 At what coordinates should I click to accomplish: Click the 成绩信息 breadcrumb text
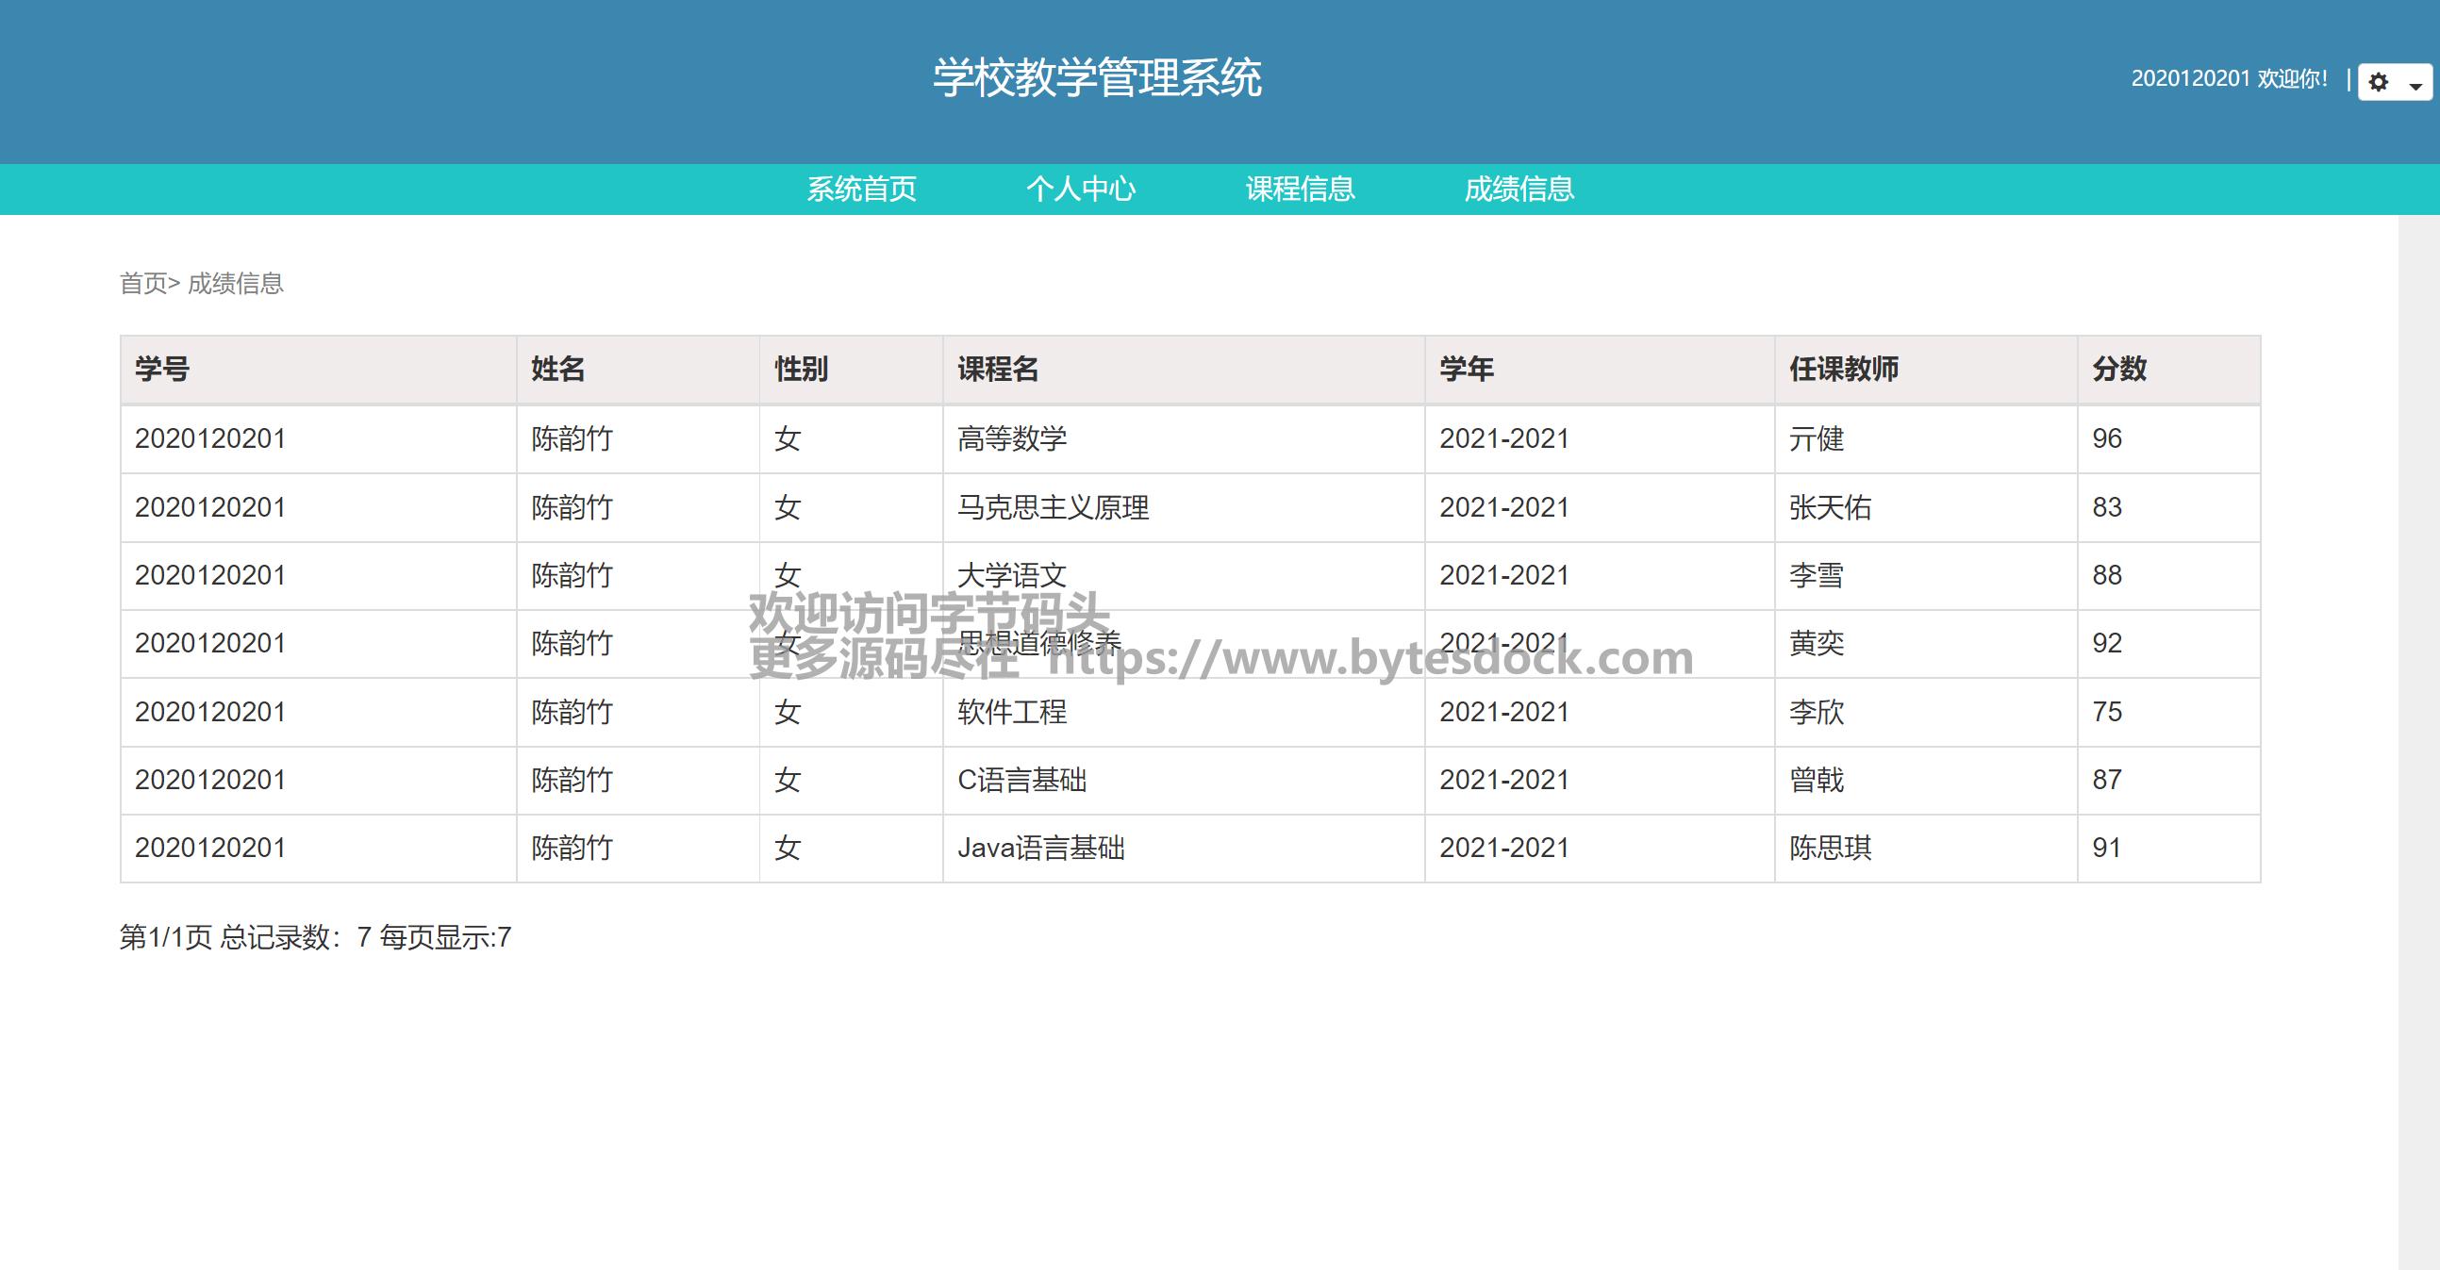tap(235, 283)
